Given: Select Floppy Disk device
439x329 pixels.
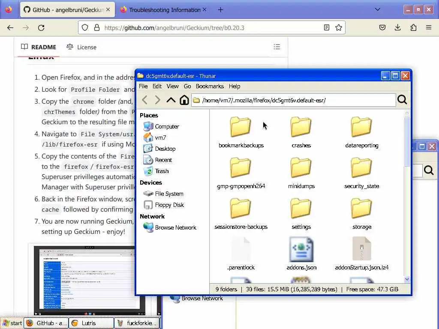Looking at the screenshot, I should tap(163, 205).
